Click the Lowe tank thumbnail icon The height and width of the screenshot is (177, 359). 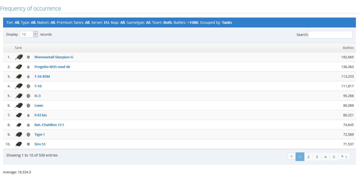[19, 105]
